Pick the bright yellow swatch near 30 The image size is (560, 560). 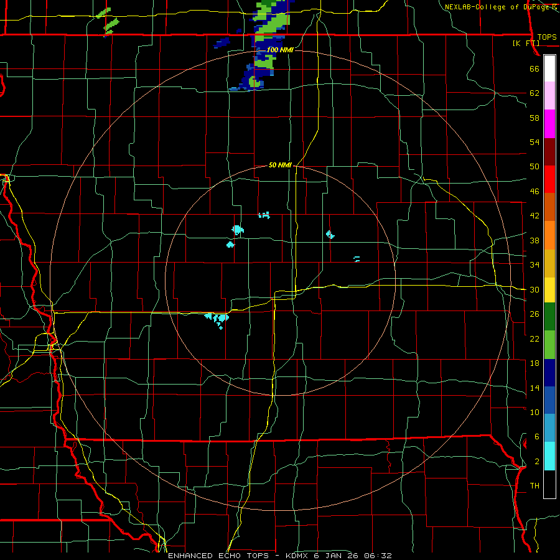pos(549,290)
